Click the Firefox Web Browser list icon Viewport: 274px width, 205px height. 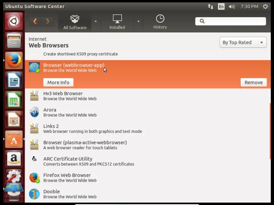click(x=34, y=178)
